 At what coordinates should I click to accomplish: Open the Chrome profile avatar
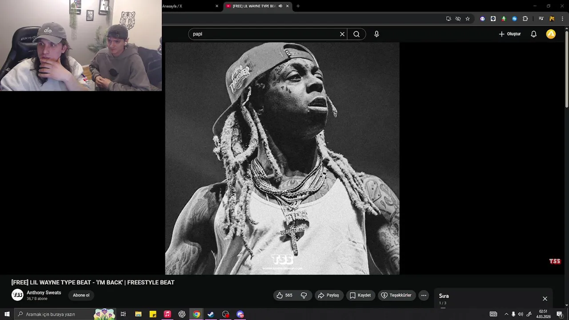click(x=552, y=19)
